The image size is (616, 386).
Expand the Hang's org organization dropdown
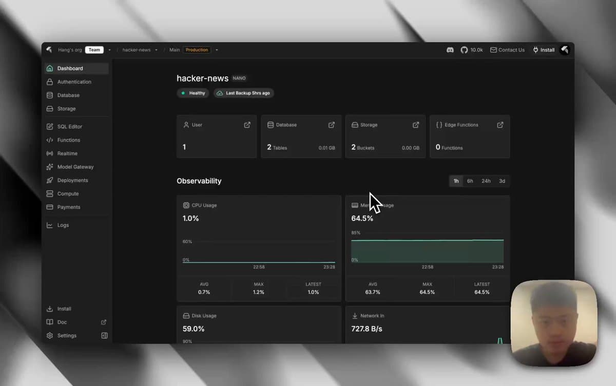tap(109, 50)
